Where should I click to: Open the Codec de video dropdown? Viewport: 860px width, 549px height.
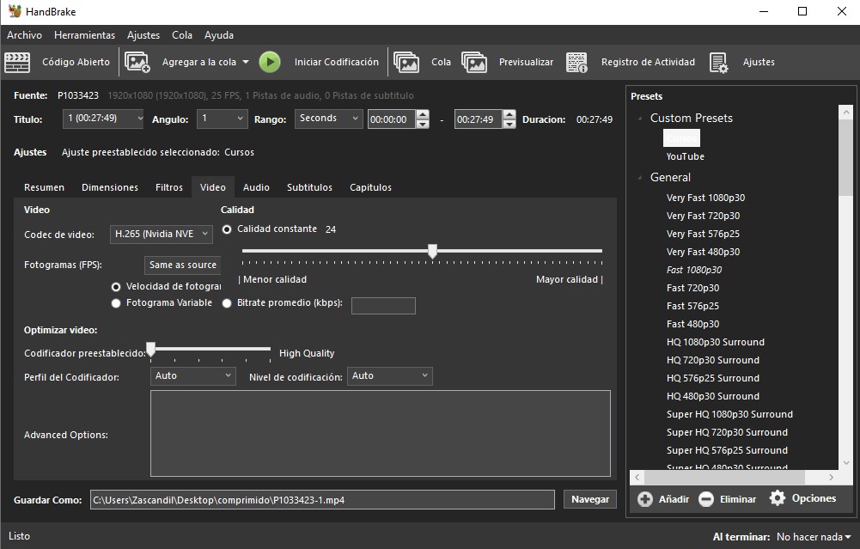tap(162, 234)
